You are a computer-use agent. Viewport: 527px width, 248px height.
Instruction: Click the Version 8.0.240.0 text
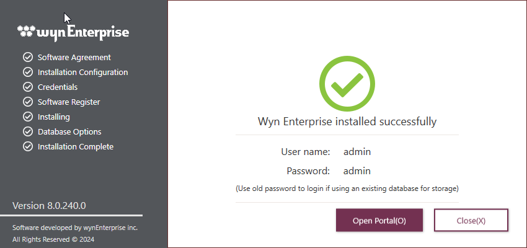tap(49, 206)
